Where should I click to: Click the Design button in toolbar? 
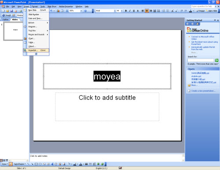click(200, 11)
